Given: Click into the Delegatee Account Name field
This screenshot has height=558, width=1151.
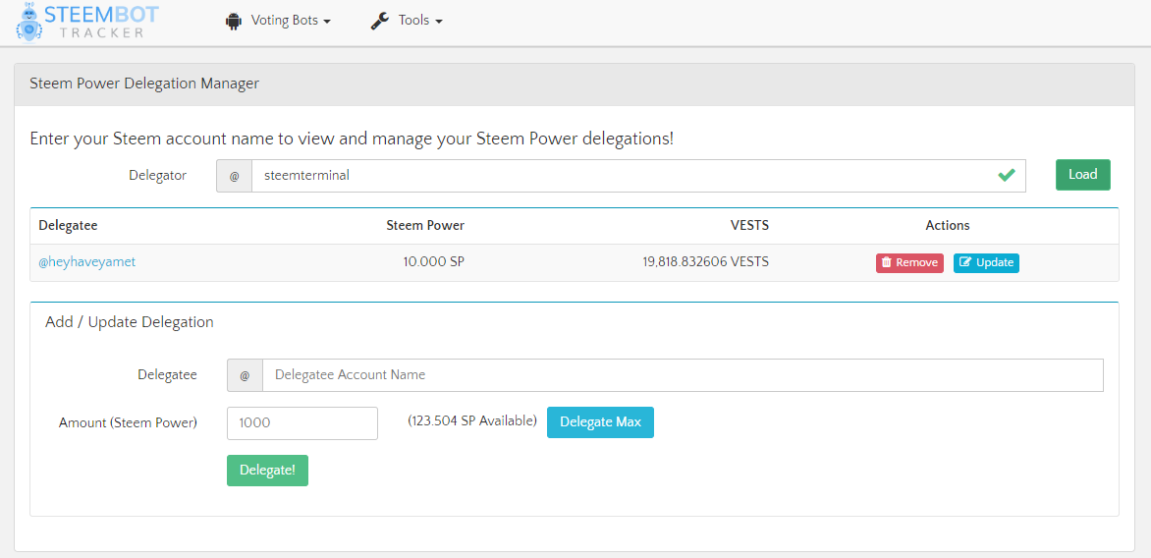Looking at the screenshot, I should point(683,375).
